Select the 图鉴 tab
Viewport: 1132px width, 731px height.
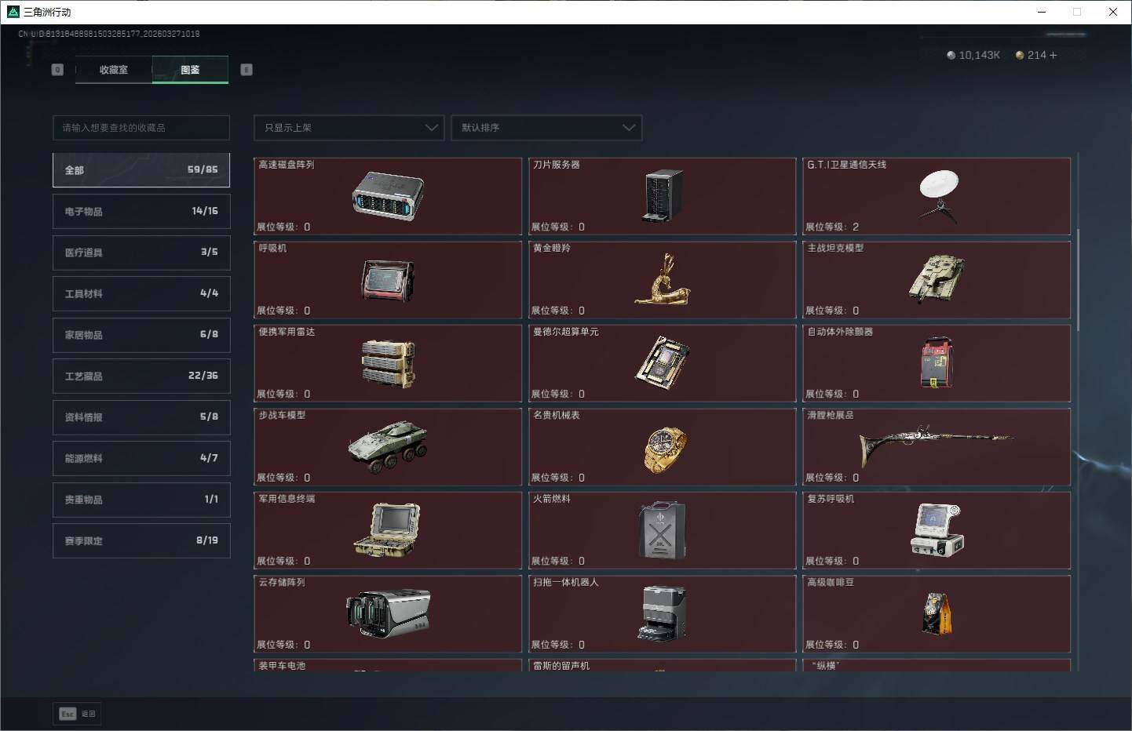point(190,70)
